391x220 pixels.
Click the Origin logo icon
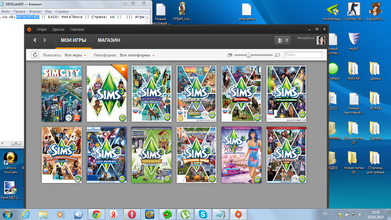coord(29,30)
